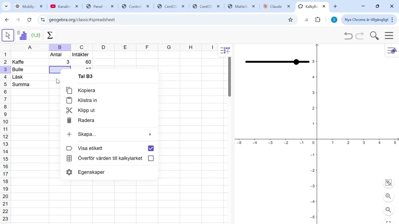Open a new browser tab
The width and height of the screenshot is (399, 224).
point(335,6)
